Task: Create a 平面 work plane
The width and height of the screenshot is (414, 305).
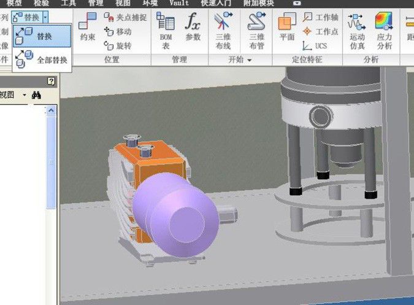Action: 287,26
